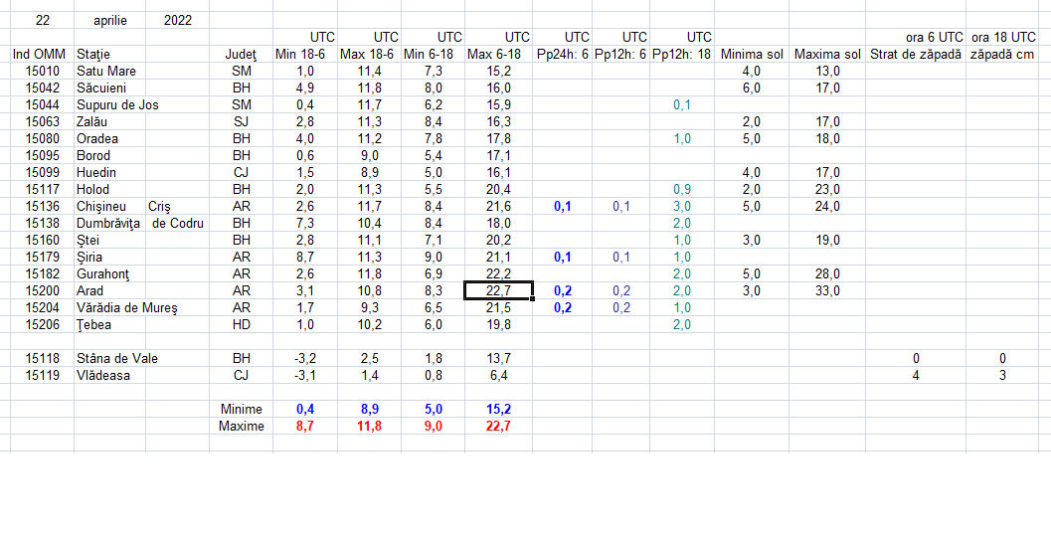
Task: Click the Pp12h: 18 header cell
Action: pyautogui.click(x=682, y=55)
